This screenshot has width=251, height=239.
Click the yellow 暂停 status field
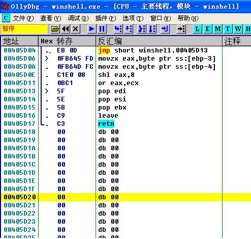(x=24, y=29)
